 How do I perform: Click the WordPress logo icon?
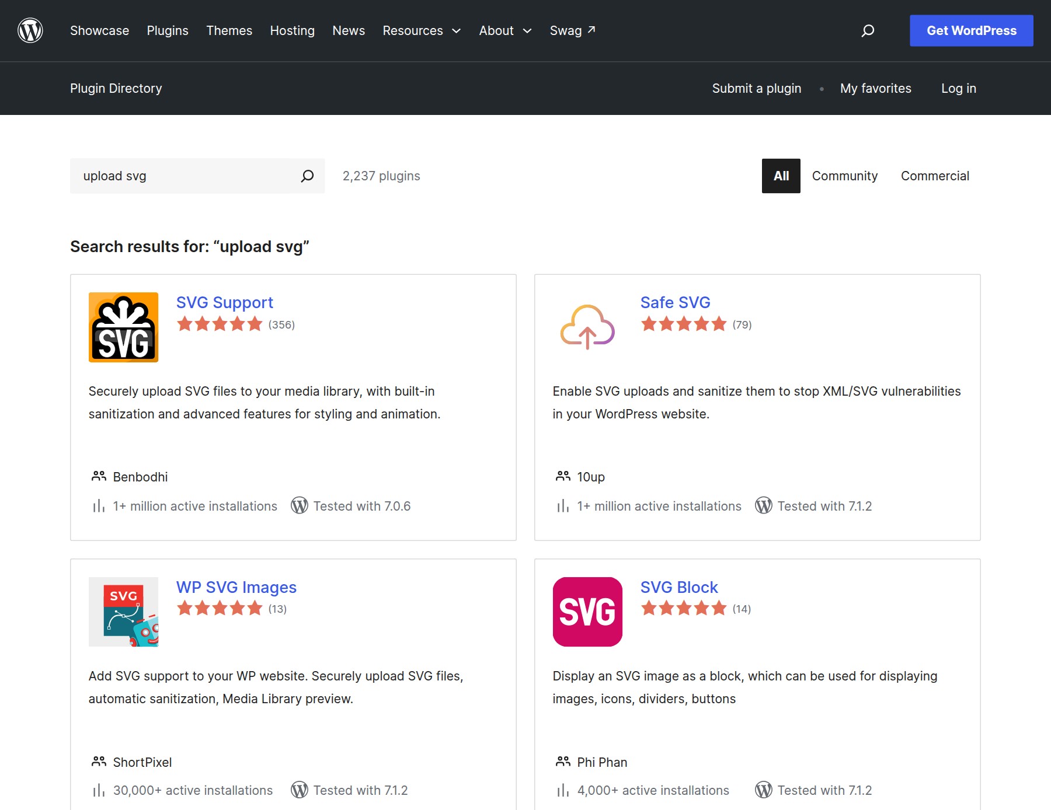[x=30, y=30]
